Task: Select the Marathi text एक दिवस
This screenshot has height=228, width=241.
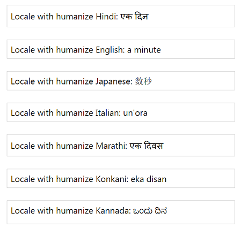Action: point(147,146)
